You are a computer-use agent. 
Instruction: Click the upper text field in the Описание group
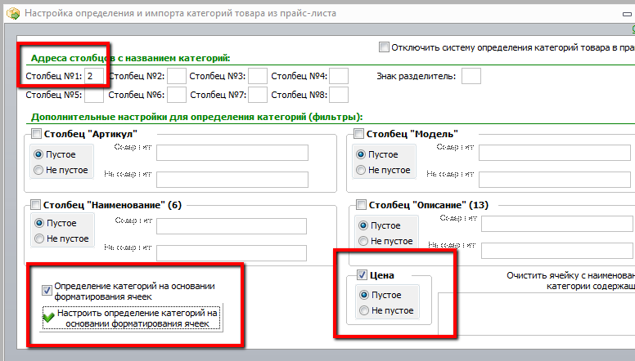(x=557, y=224)
